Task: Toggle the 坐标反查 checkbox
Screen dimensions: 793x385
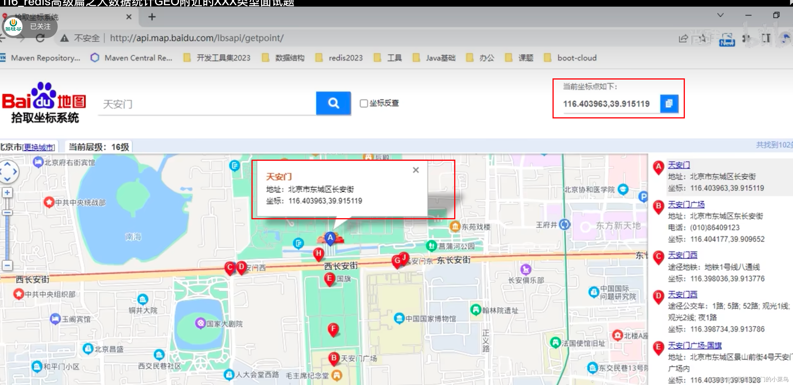Action: coord(364,103)
